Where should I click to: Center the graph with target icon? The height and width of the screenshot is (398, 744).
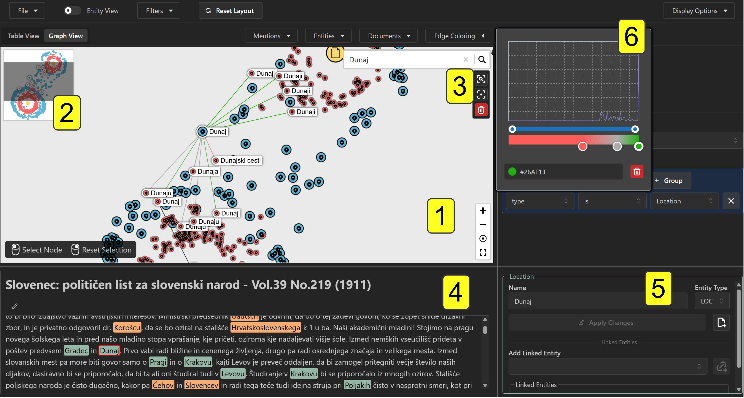click(x=483, y=238)
